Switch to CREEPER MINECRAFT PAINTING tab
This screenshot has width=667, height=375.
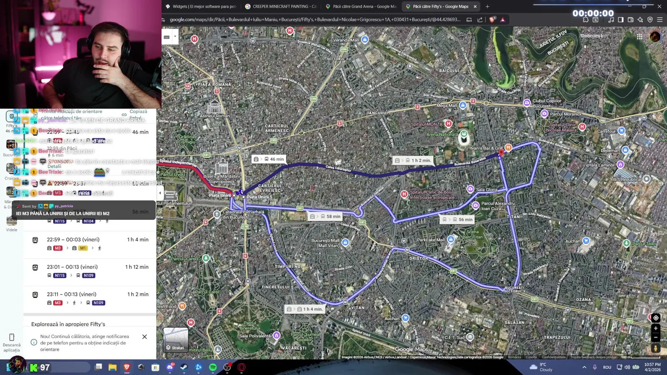click(280, 6)
